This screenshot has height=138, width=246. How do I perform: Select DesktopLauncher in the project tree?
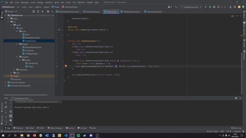coord(32,38)
